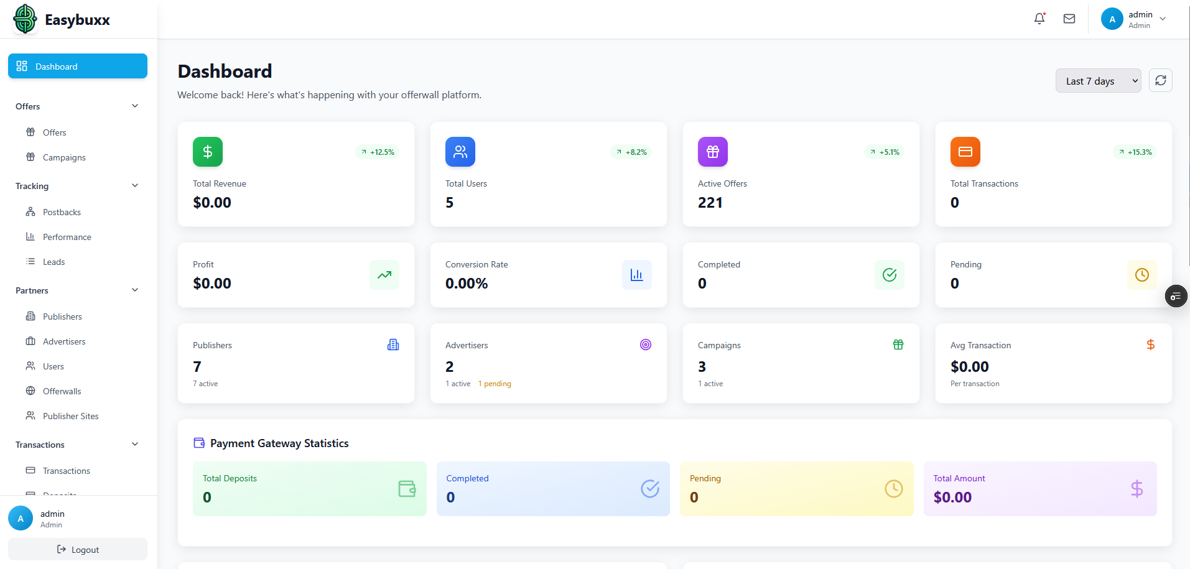Click the Easybuxx logo

click(26, 19)
